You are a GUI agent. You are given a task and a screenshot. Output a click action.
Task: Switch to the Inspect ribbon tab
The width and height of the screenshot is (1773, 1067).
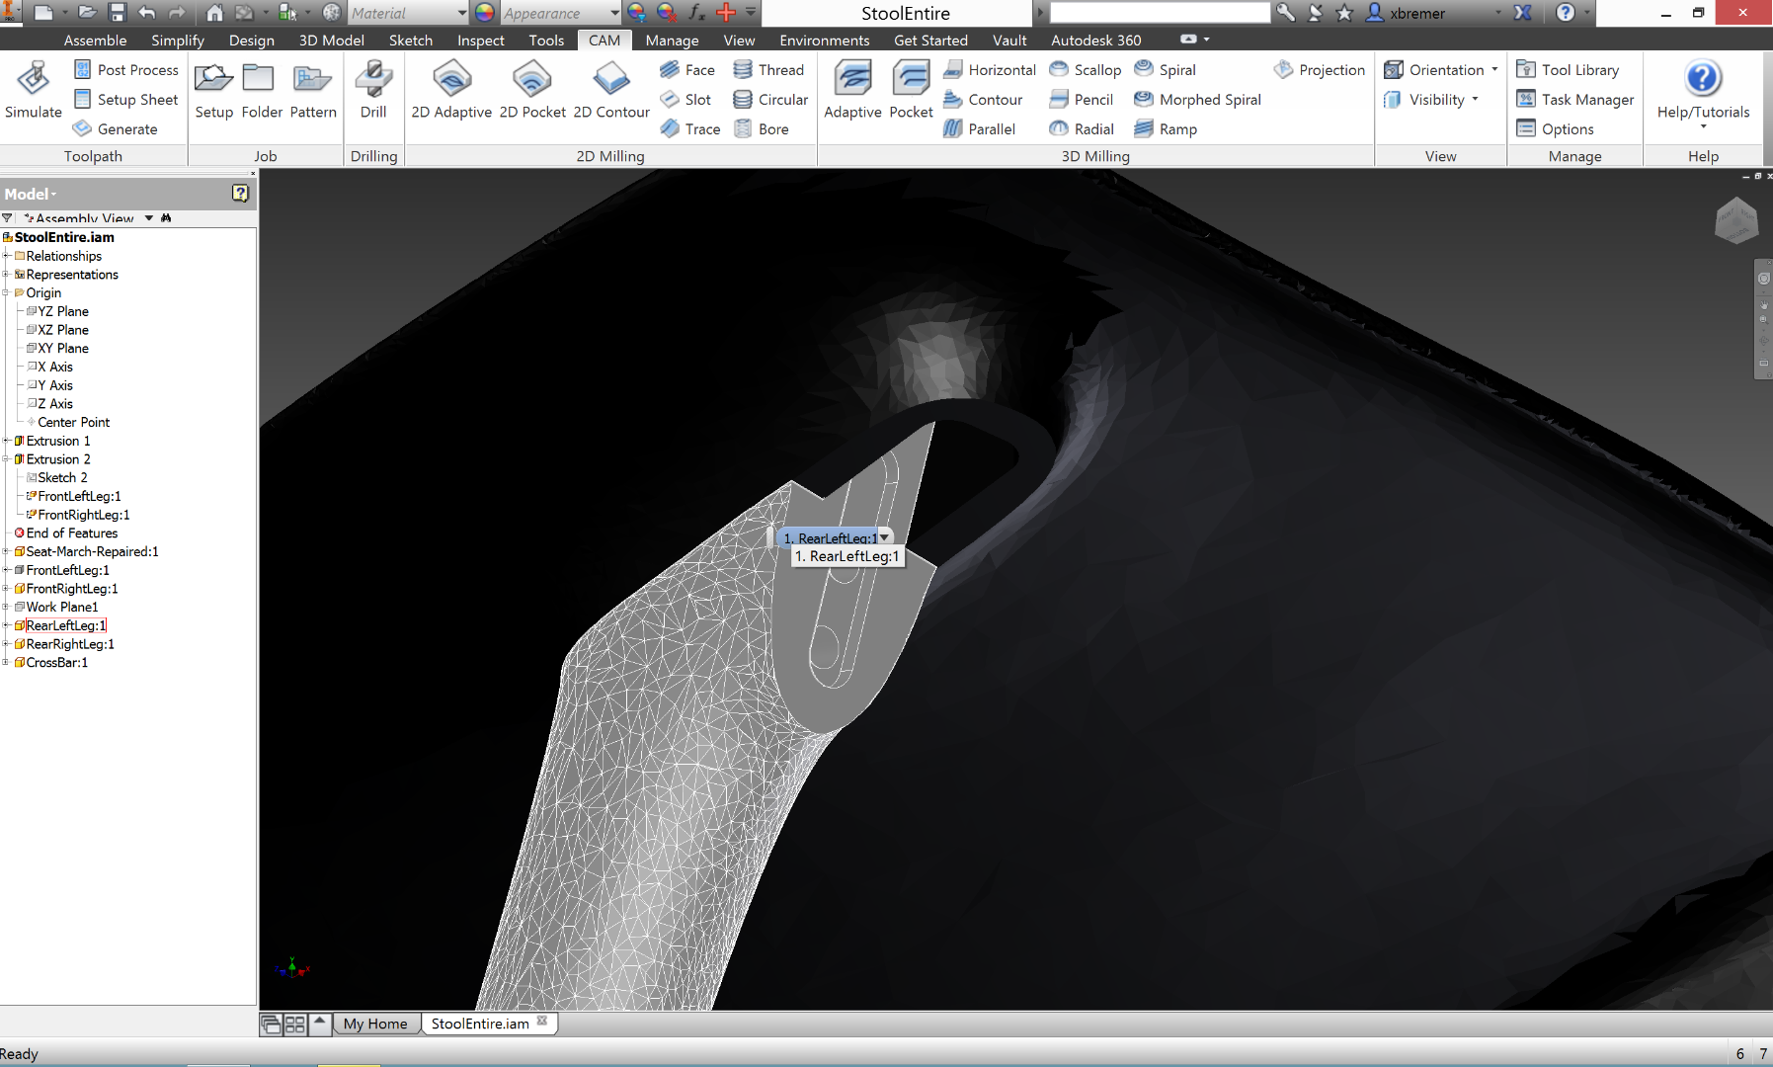[480, 41]
